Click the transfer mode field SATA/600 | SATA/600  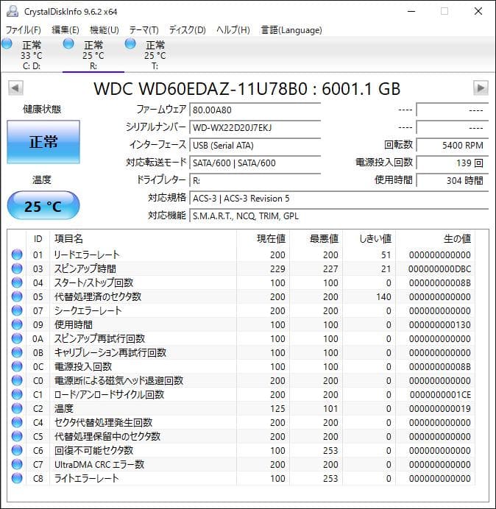pos(255,163)
